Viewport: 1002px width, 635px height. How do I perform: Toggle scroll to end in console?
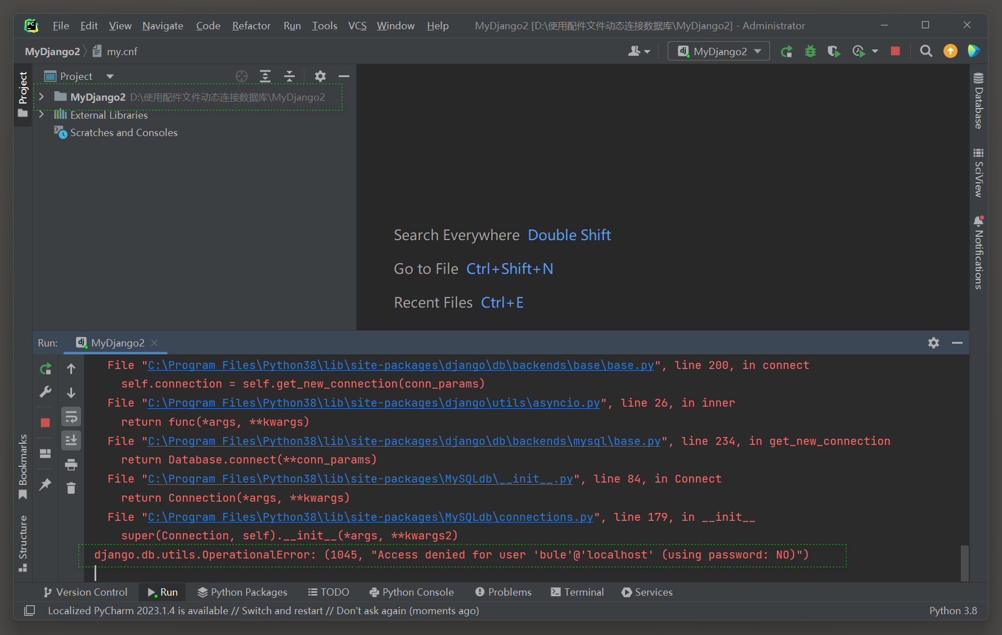(71, 440)
